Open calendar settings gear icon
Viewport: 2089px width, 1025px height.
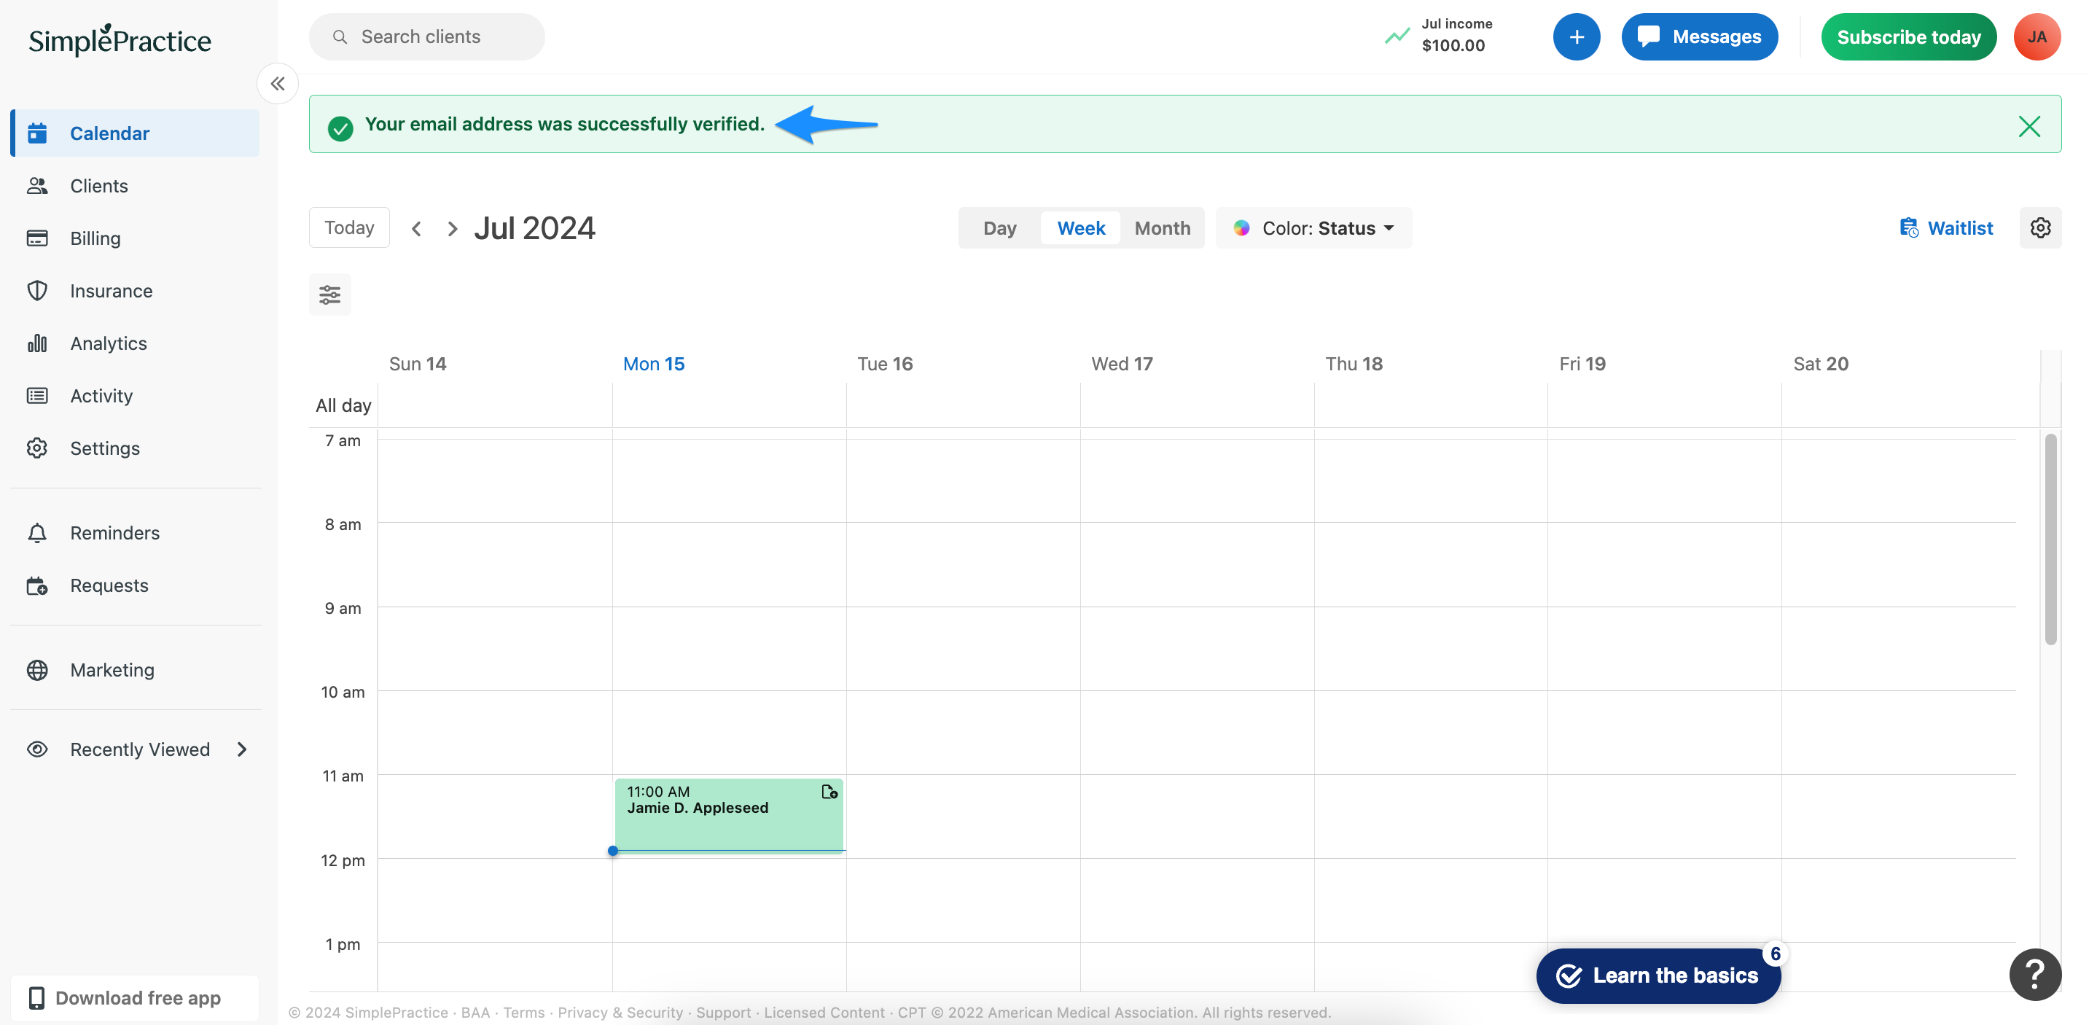(x=2040, y=228)
